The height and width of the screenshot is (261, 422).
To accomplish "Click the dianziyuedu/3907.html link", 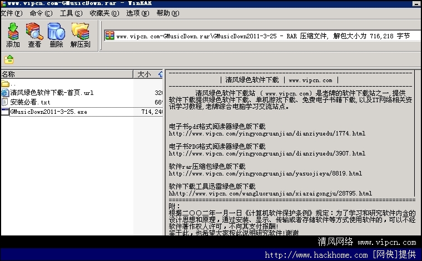I will tap(267, 153).
